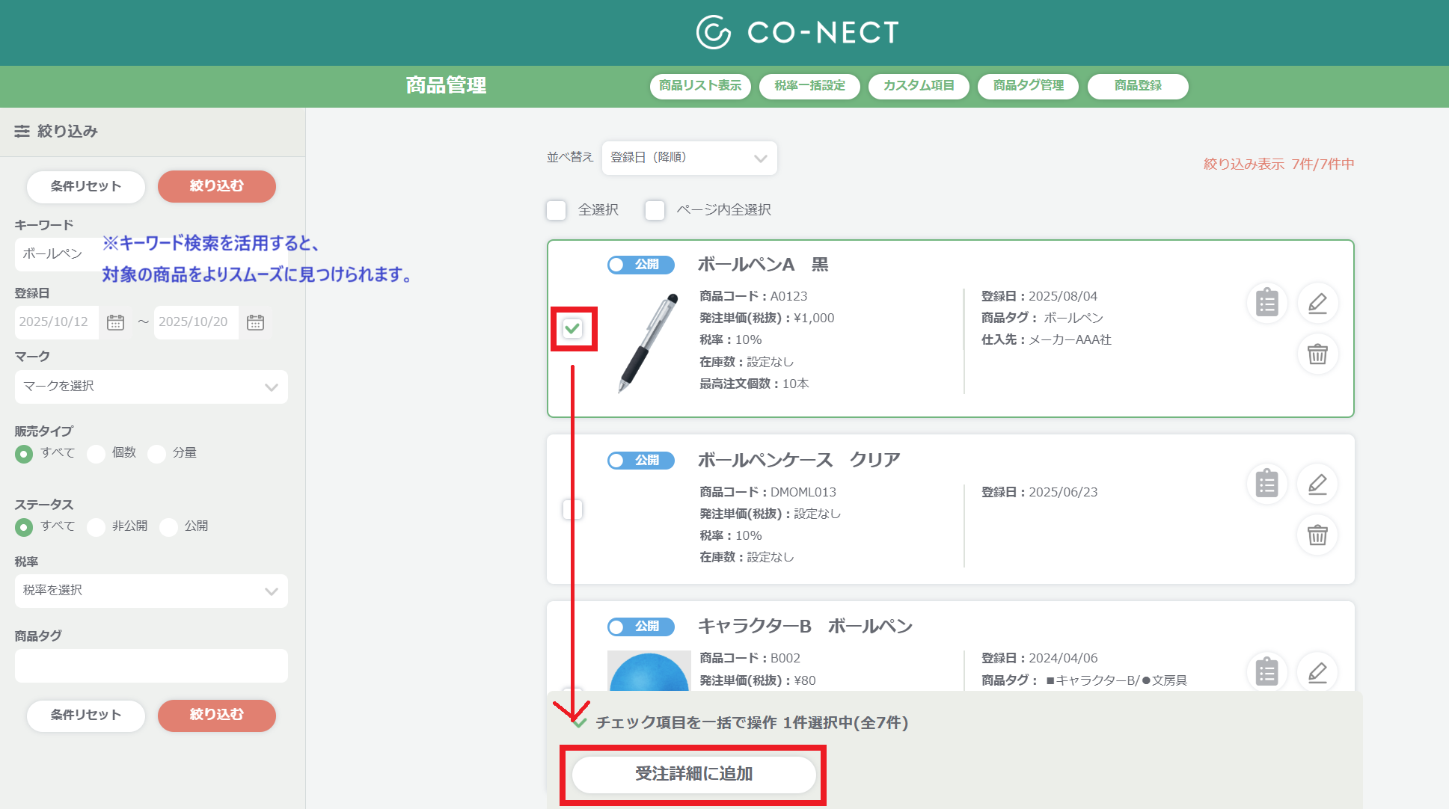Edit キャラクターB ボールペン with pencil icon

pyautogui.click(x=1317, y=672)
